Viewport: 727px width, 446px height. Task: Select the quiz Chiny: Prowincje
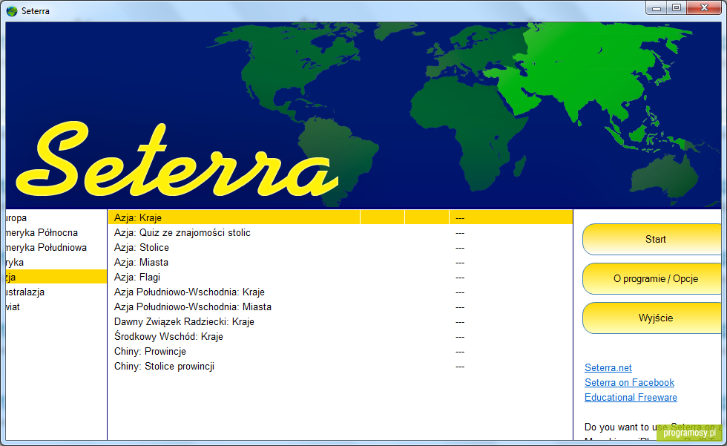click(341, 352)
